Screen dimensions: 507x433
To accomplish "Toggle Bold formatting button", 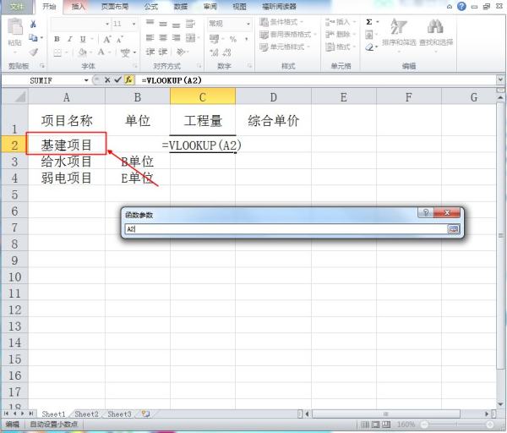I will [x=57, y=39].
